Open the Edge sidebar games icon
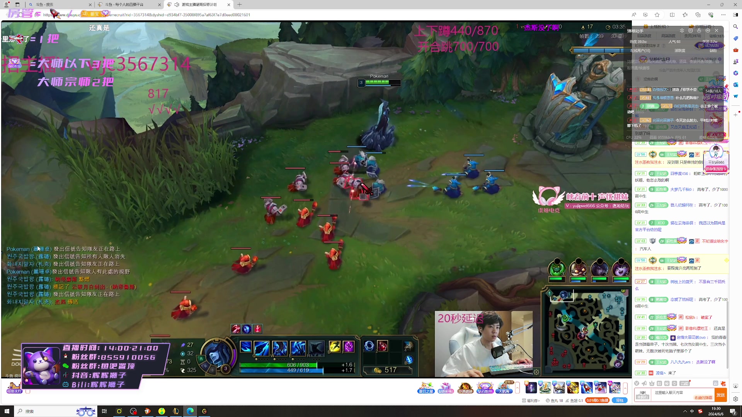 point(735,61)
